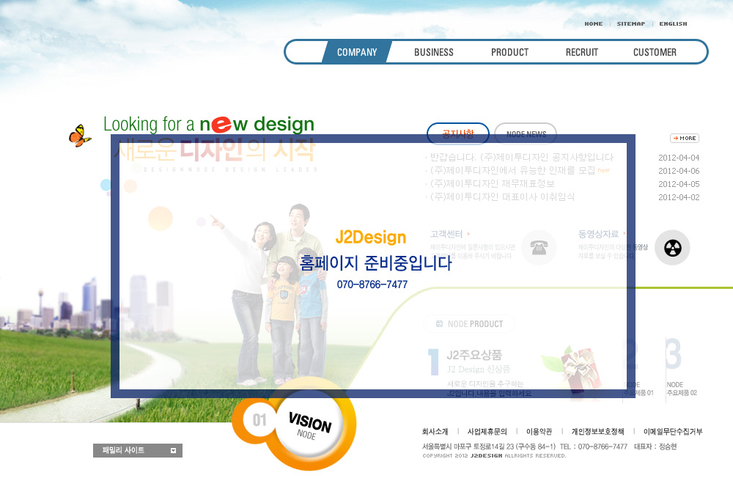Click the date 2012-04-04
733x503 pixels.
pyautogui.click(x=679, y=158)
